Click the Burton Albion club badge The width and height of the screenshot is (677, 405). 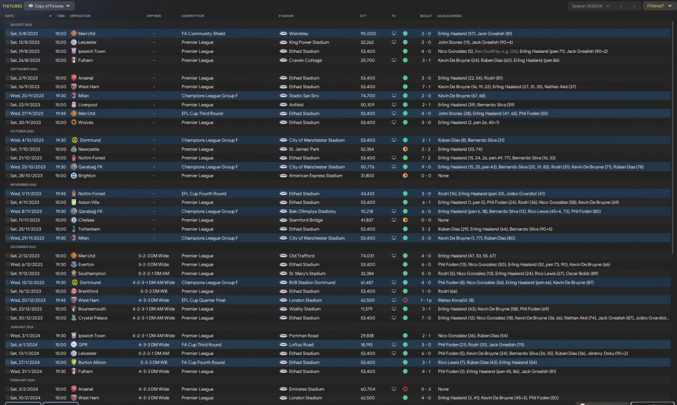pos(74,362)
